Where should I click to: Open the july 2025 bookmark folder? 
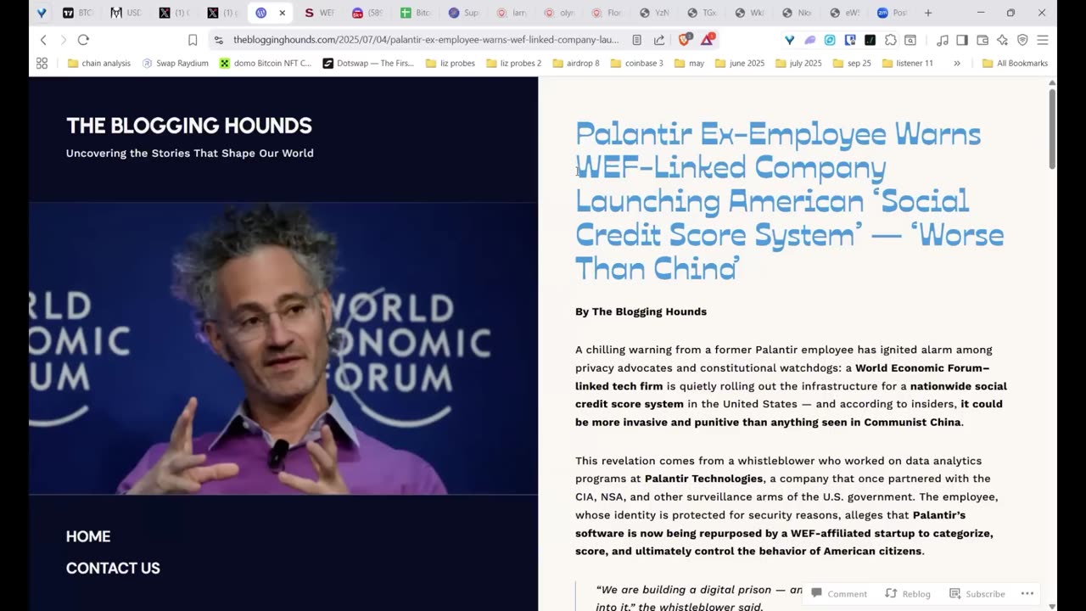[798, 63]
